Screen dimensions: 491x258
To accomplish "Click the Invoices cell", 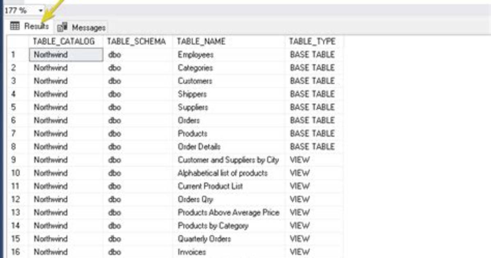I will (x=229, y=252).
